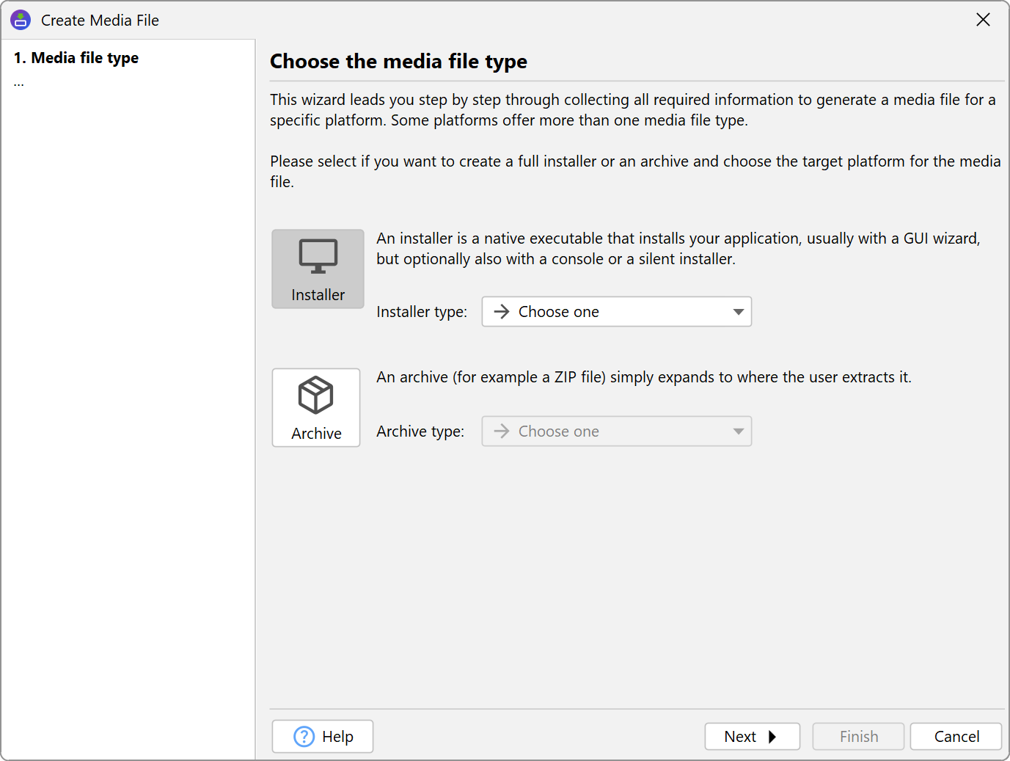This screenshot has width=1010, height=761.
Task: Select the "1. Media file type" step
Action: pyautogui.click(x=76, y=58)
